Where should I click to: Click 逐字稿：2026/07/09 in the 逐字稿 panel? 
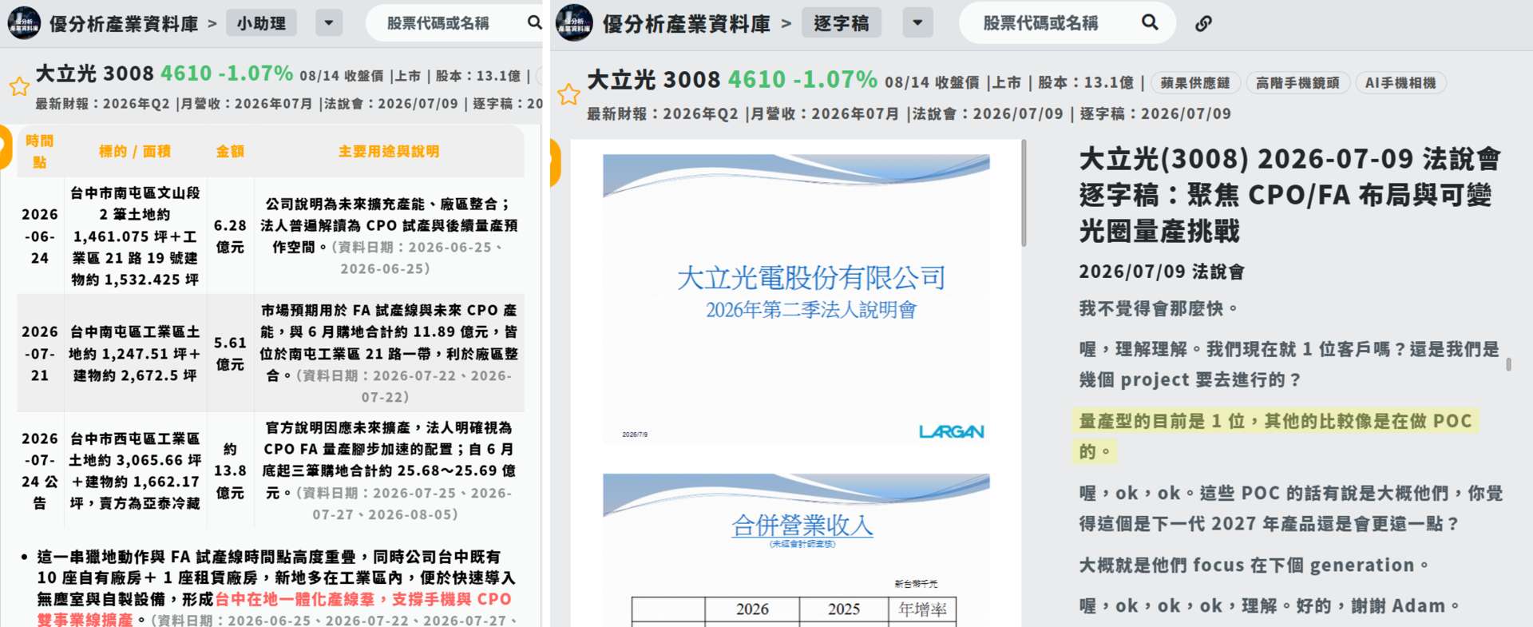point(1155,113)
